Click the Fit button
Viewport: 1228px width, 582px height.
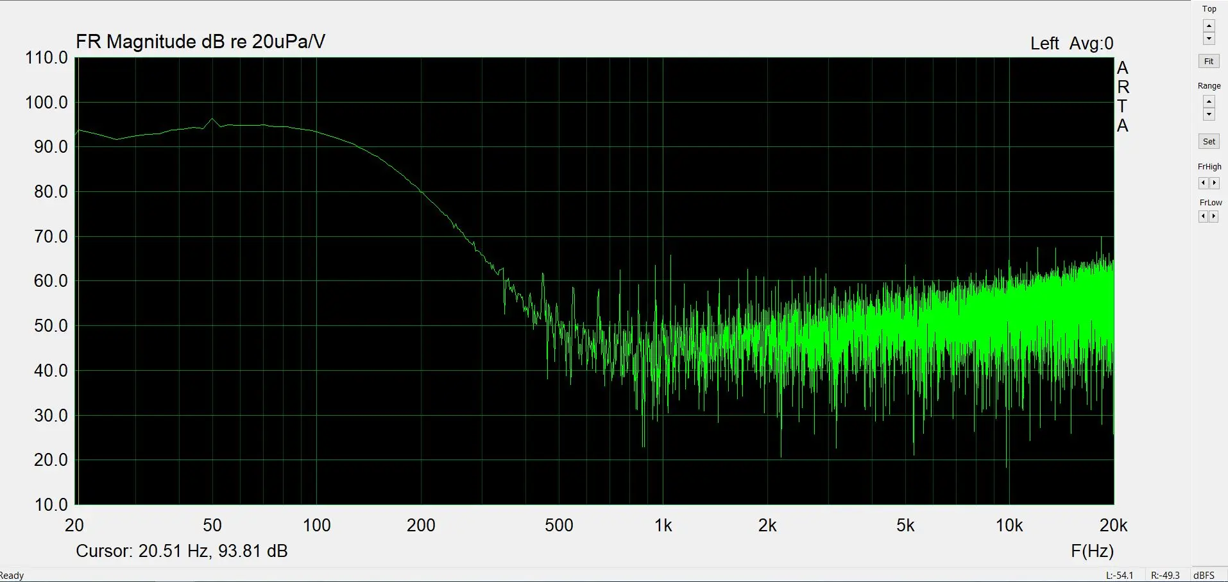[1209, 62]
